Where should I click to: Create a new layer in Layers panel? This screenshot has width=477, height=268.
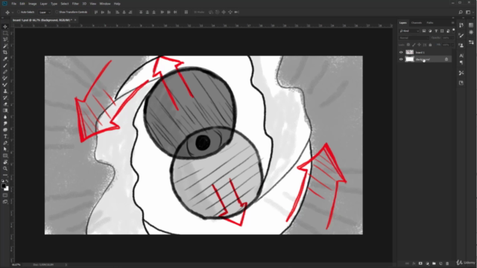coord(440,264)
